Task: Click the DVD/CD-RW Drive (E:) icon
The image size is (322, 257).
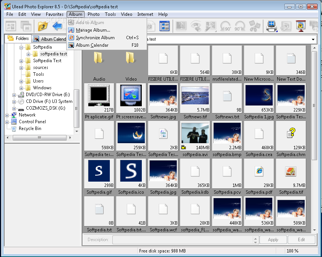Action: click(21, 95)
